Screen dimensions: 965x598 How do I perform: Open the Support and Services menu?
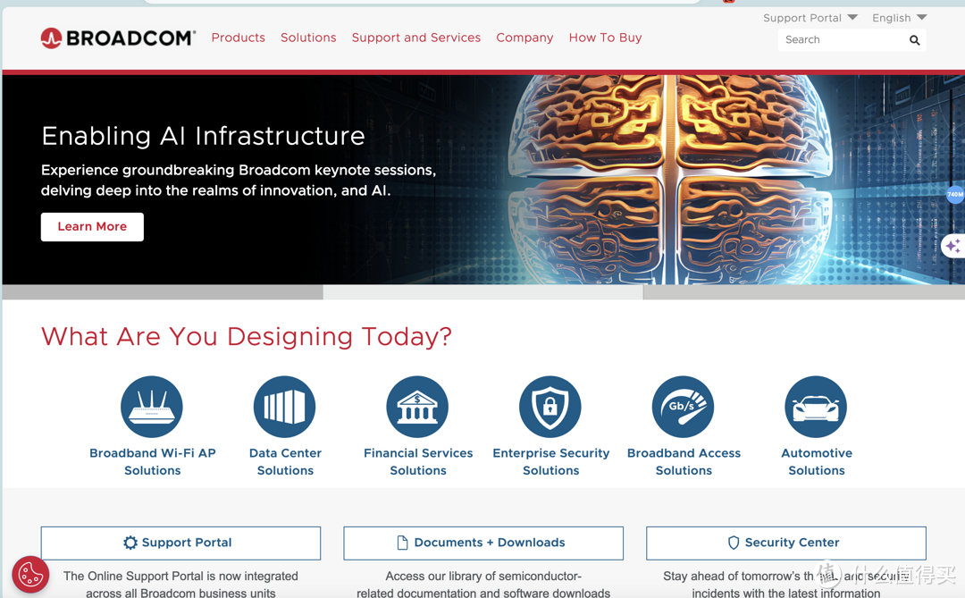(416, 38)
